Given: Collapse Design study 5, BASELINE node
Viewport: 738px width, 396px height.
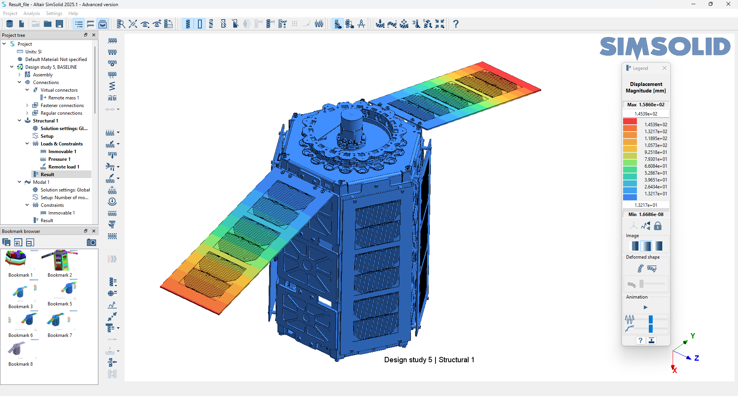Looking at the screenshot, I should point(12,67).
